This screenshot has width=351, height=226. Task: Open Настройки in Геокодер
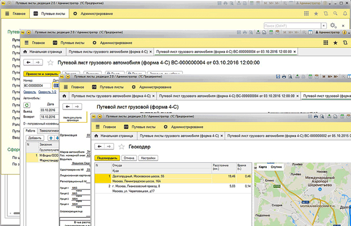148,158
